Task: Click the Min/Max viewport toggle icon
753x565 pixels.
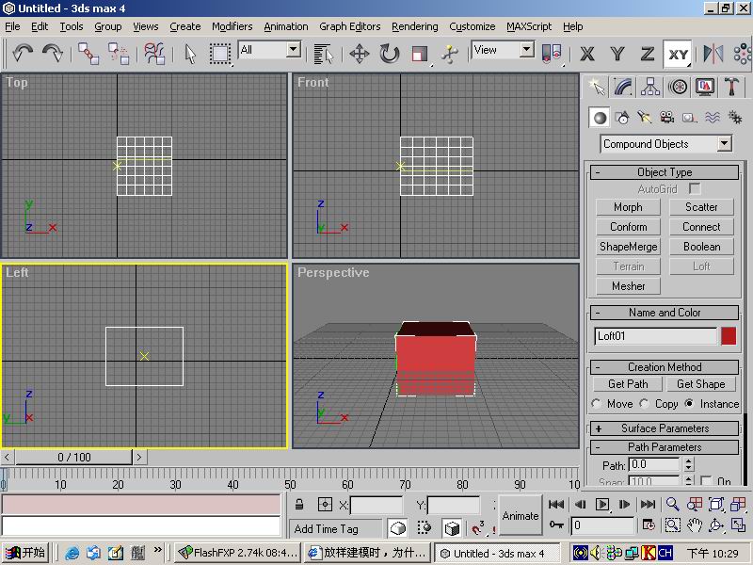Action: click(738, 525)
